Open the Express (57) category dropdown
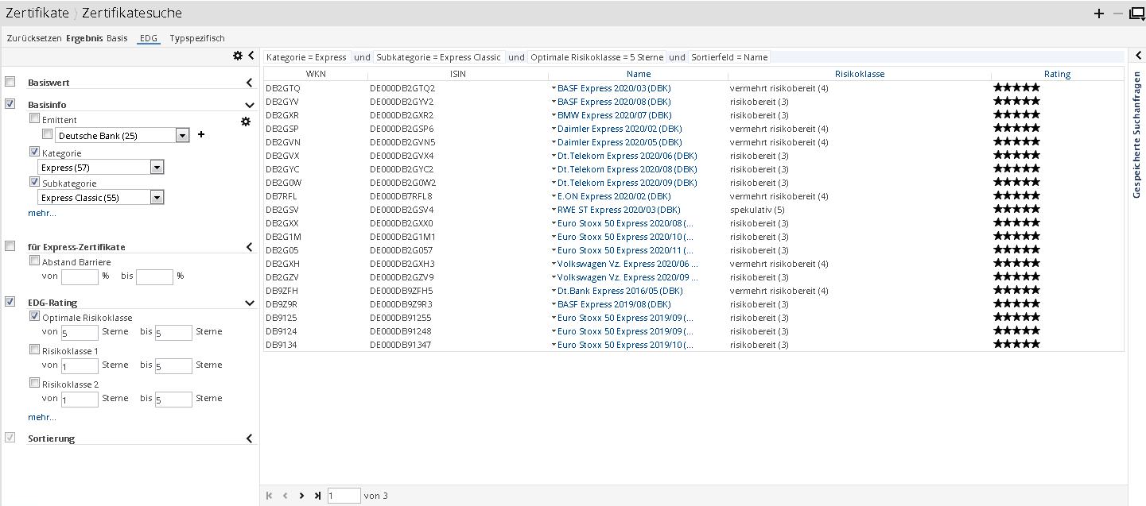Viewport: 1146px width, 506px height. [157, 168]
